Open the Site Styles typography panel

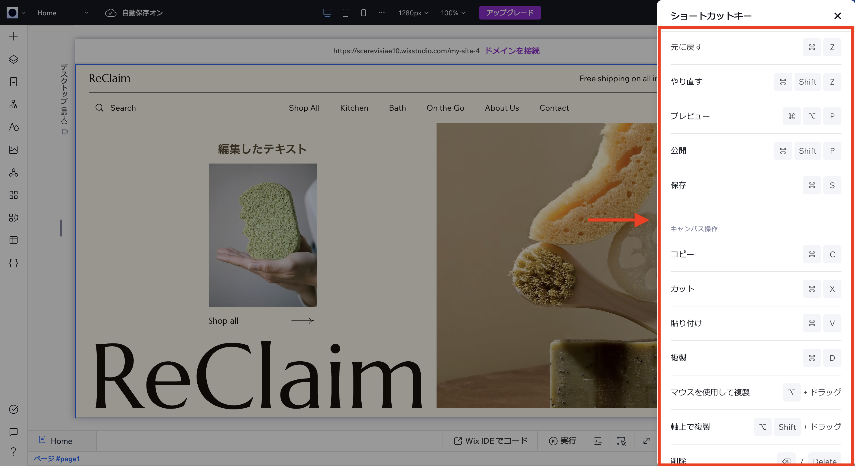(13, 127)
